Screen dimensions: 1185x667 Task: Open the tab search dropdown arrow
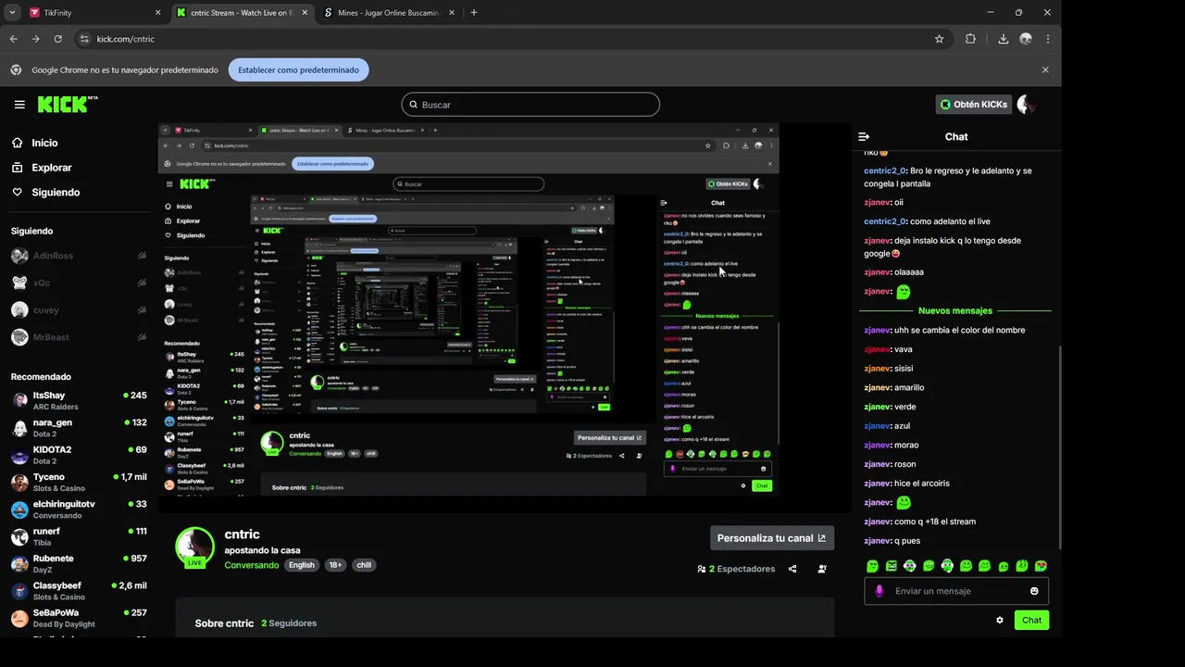(x=12, y=13)
